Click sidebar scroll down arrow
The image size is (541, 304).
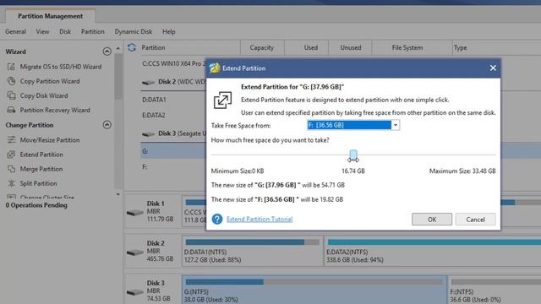click(x=118, y=194)
